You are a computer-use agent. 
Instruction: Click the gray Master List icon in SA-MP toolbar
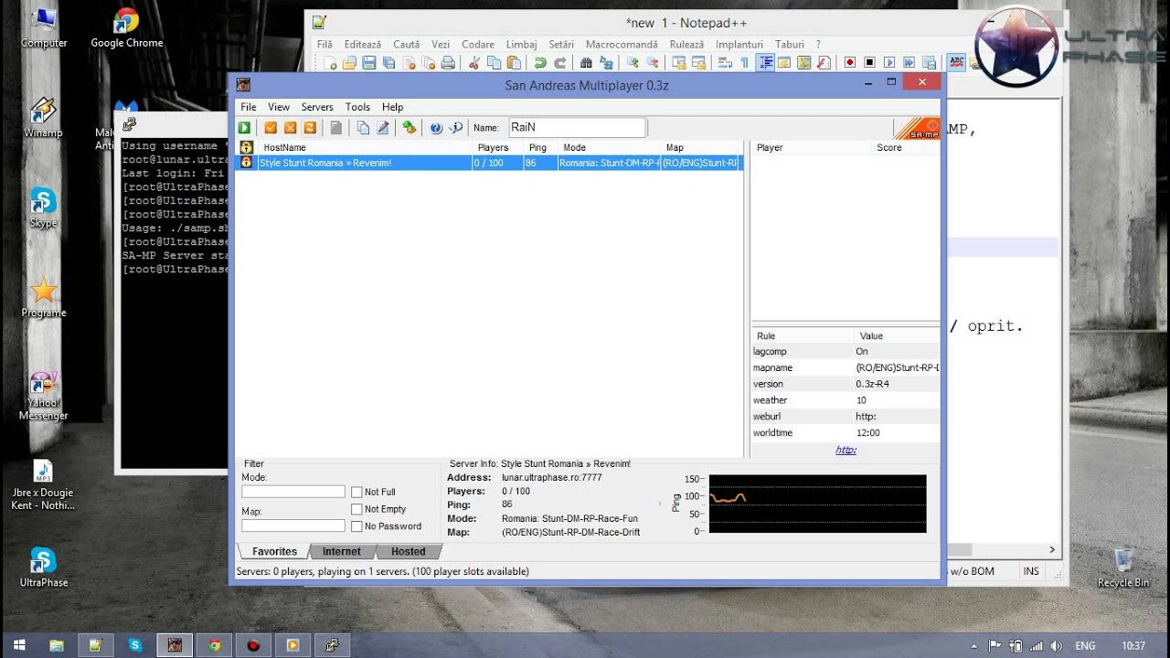pos(336,128)
